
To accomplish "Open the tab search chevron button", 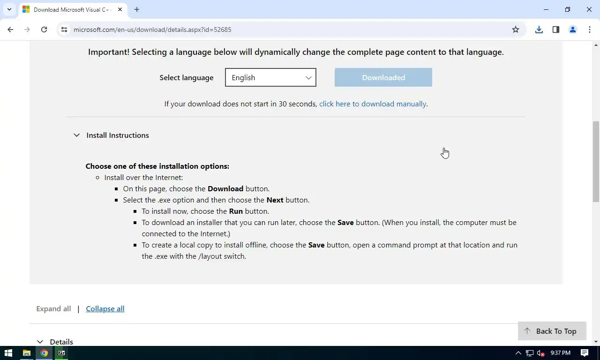I will (9, 9).
